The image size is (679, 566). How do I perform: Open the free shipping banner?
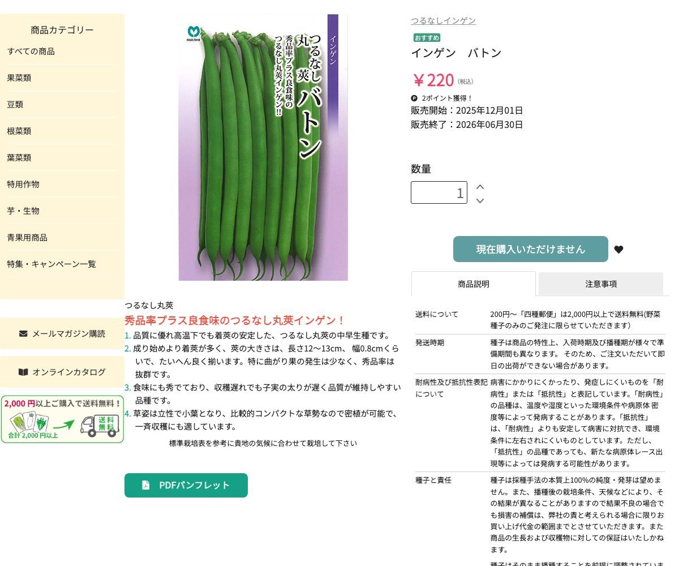coord(62,419)
